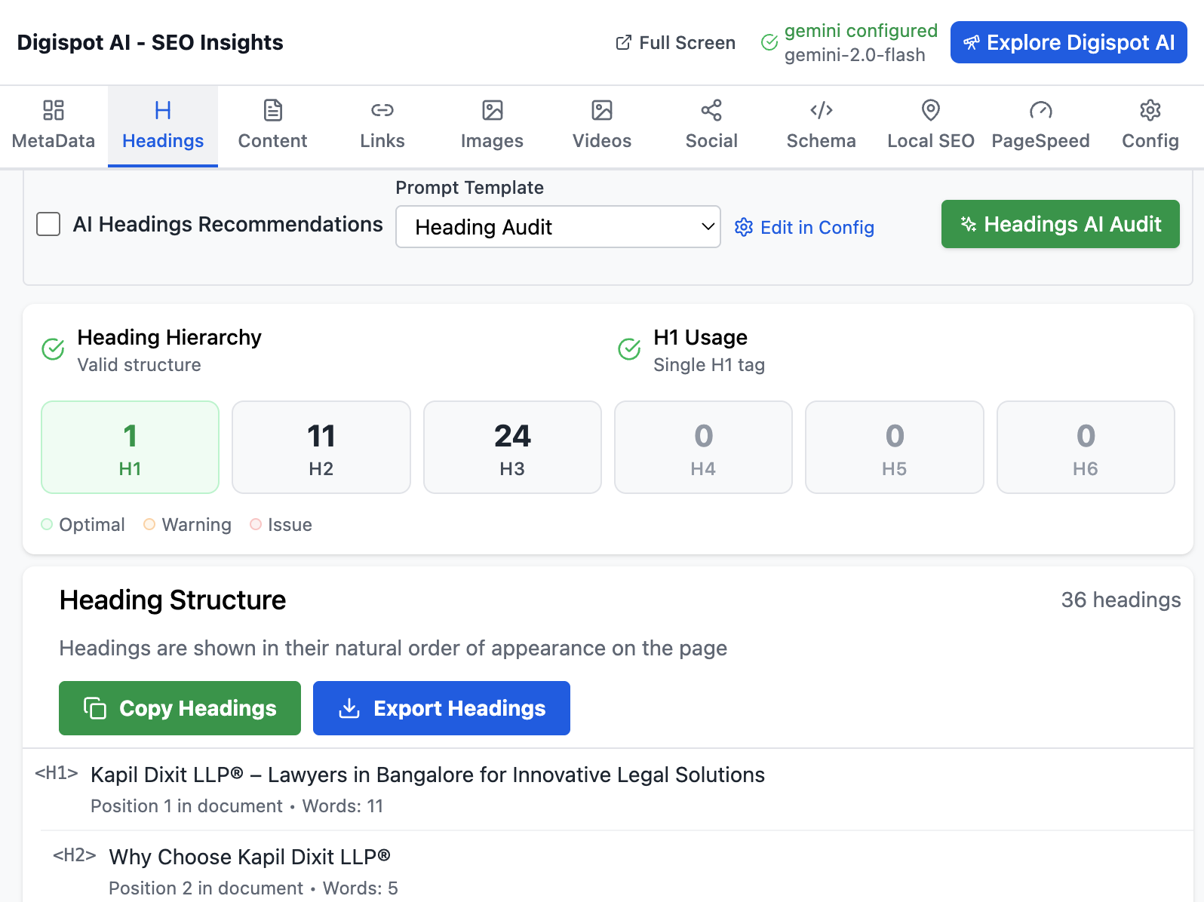Click the Export Headings button
This screenshot has width=1204, height=902.
[x=441, y=708]
